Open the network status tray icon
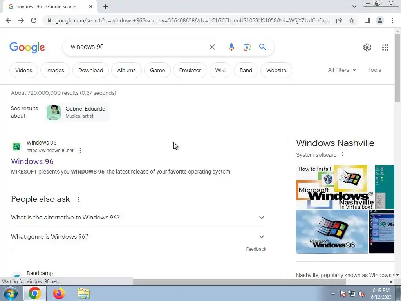The width and height of the screenshot is (401, 301). pyautogui.click(x=352, y=294)
